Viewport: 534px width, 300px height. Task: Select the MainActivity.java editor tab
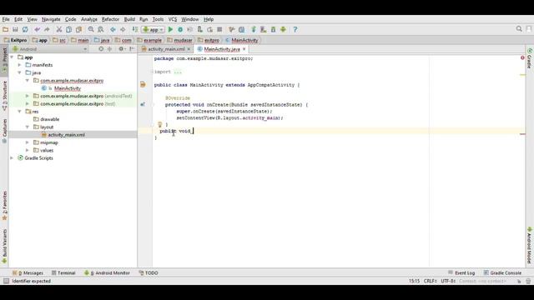tap(222, 49)
